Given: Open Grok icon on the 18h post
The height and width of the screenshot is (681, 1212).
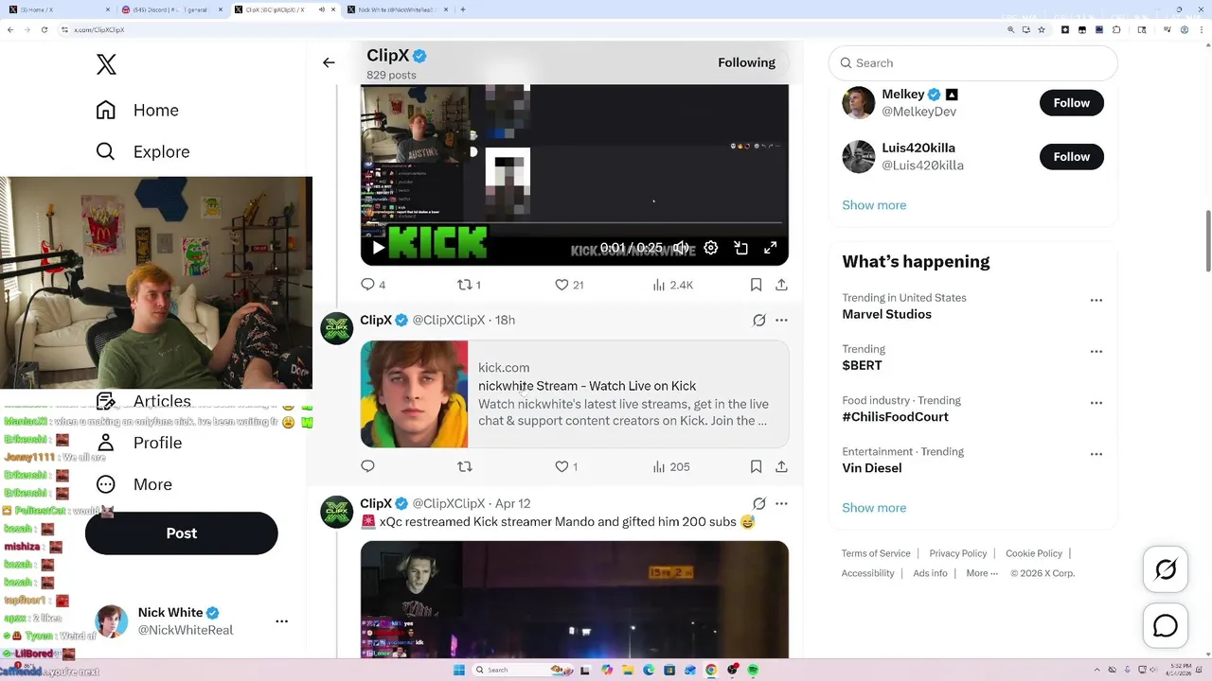Looking at the screenshot, I should (759, 321).
